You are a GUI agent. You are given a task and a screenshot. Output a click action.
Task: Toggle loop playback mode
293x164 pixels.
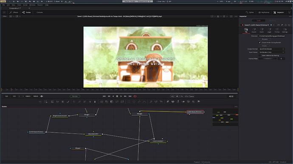(x=135, y=96)
